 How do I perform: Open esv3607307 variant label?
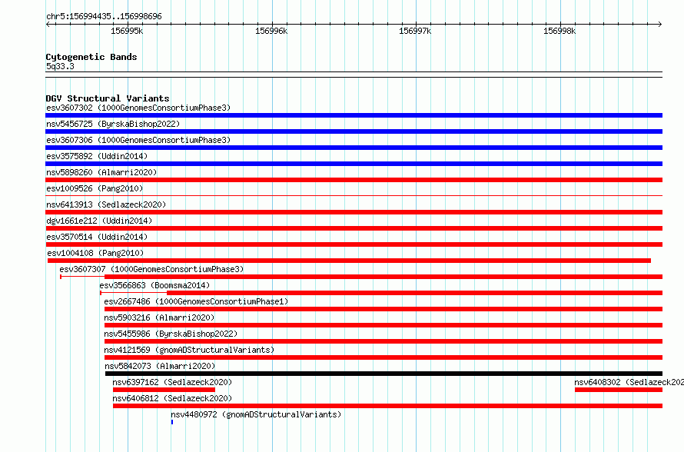(151, 269)
